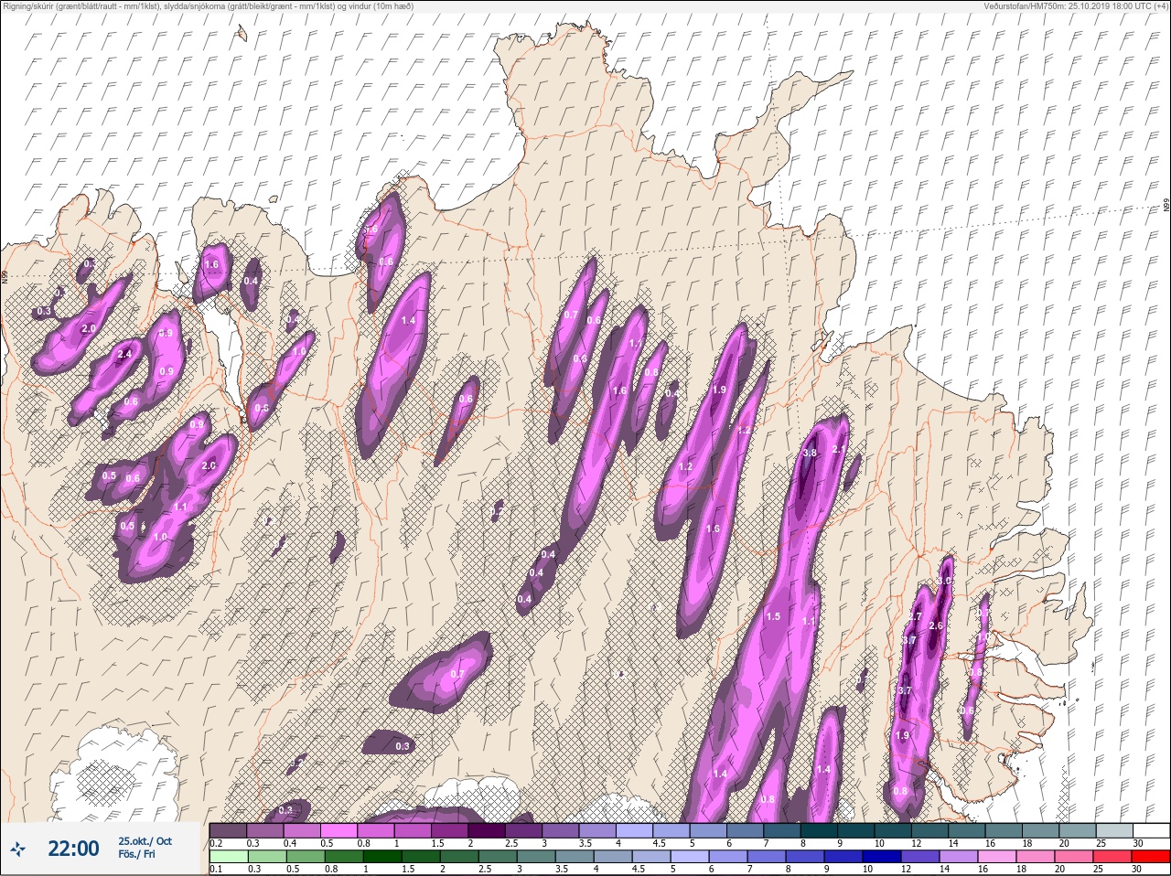Click the 'N99' grid label on the right map edge
Screen dimensions: 1171x876
(1166, 207)
